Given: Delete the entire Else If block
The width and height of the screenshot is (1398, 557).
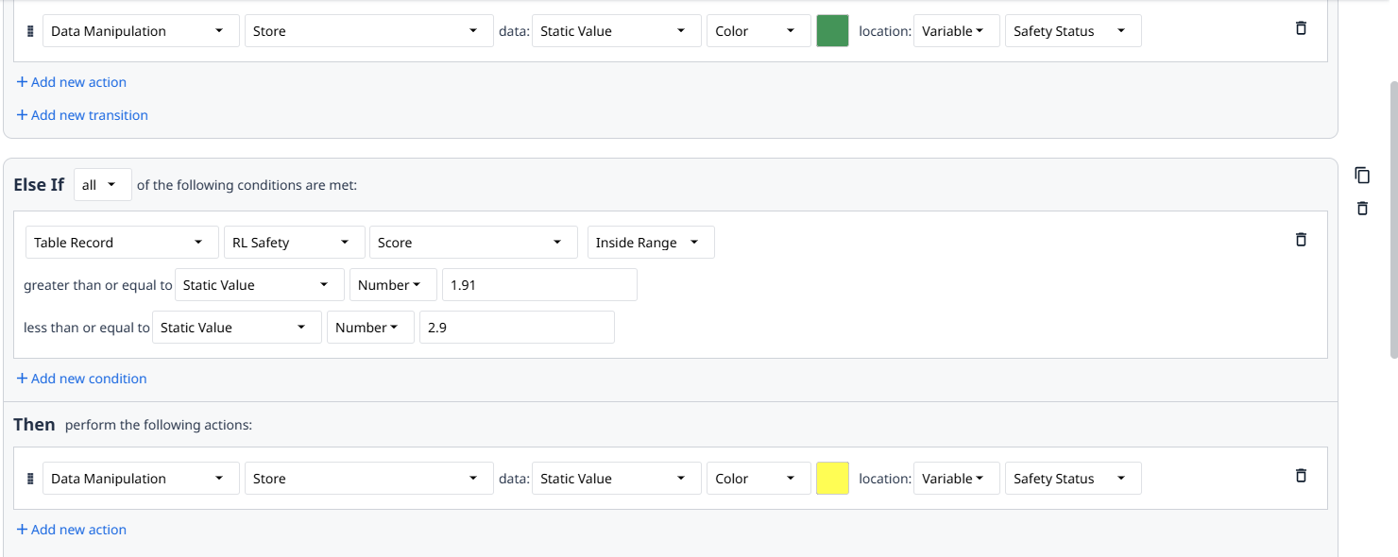Looking at the screenshot, I should 1362,208.
